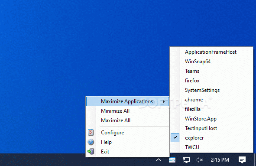Select TWCU in the applications list
Image resolution: width=256 pixels, height=166 pixels.
[211, 147]
